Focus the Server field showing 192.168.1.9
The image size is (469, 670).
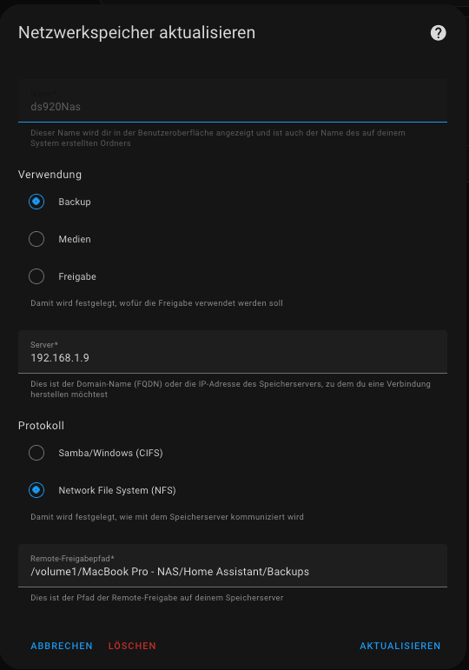(x=233, y=352)
